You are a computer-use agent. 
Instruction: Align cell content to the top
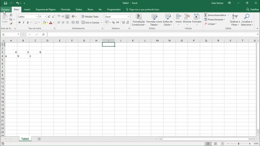59,17
